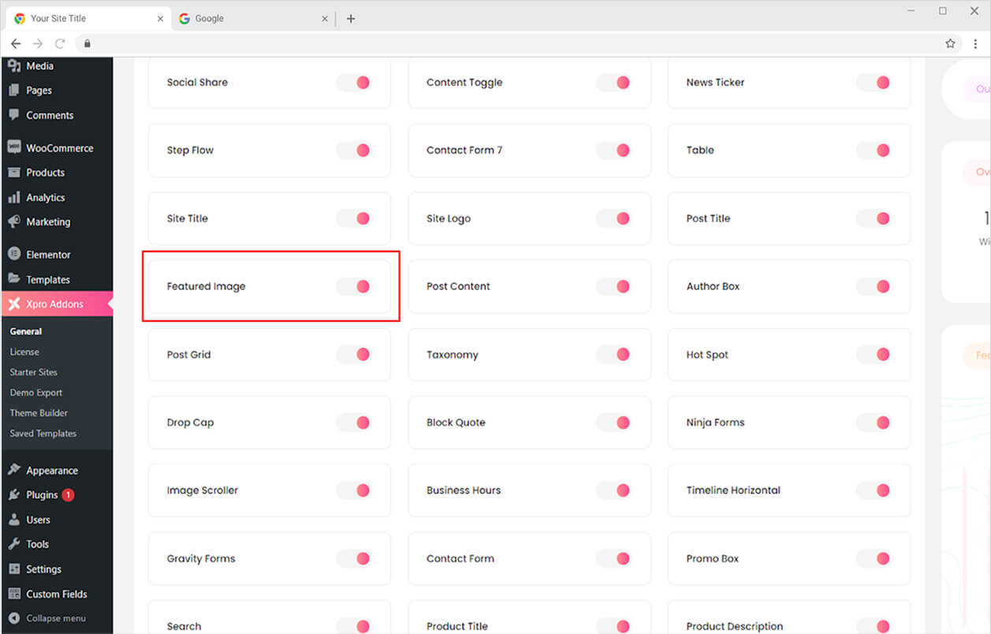Select the Elementor sidebar icon

click(14, 254)
